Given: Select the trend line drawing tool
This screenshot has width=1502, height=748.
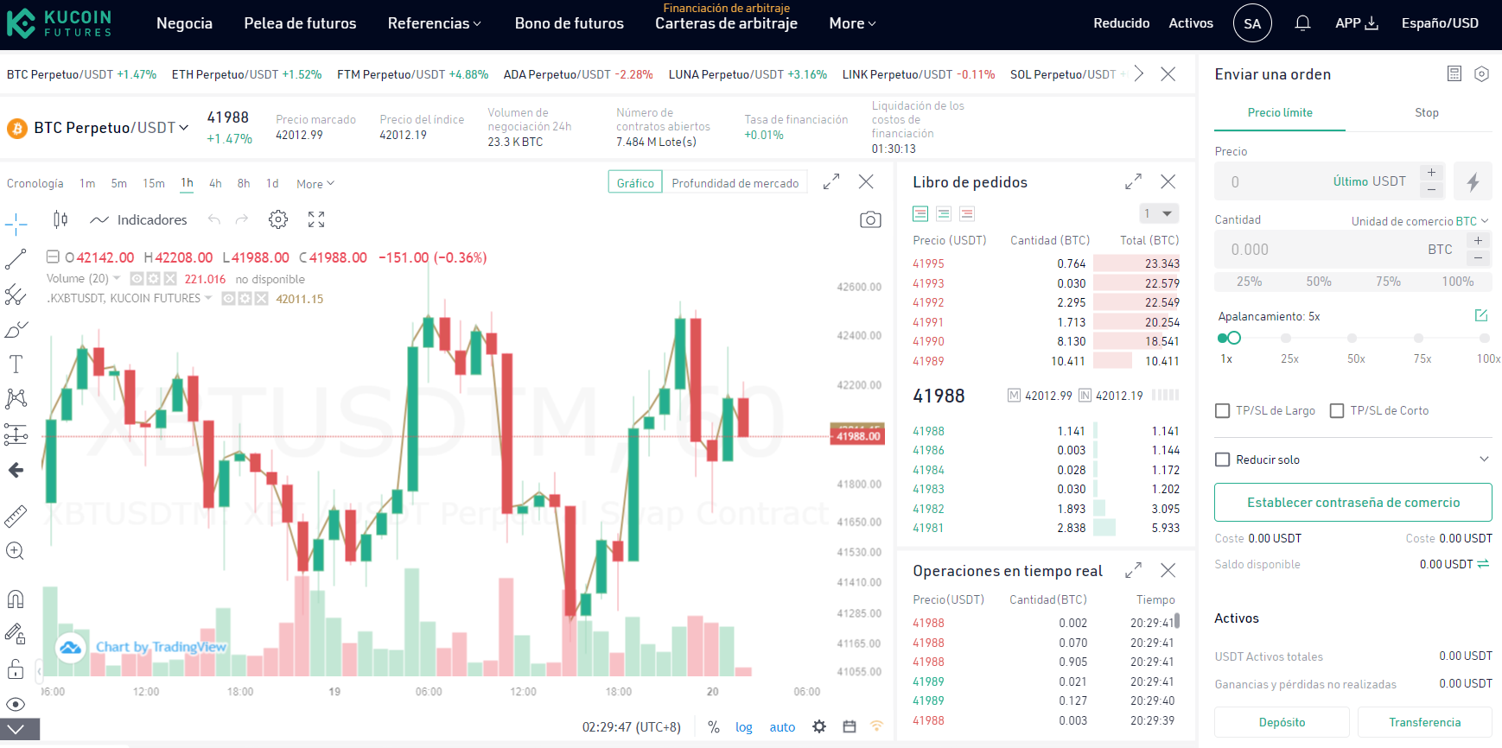Looking at the screenshot, I should click(x=16, y=259).
